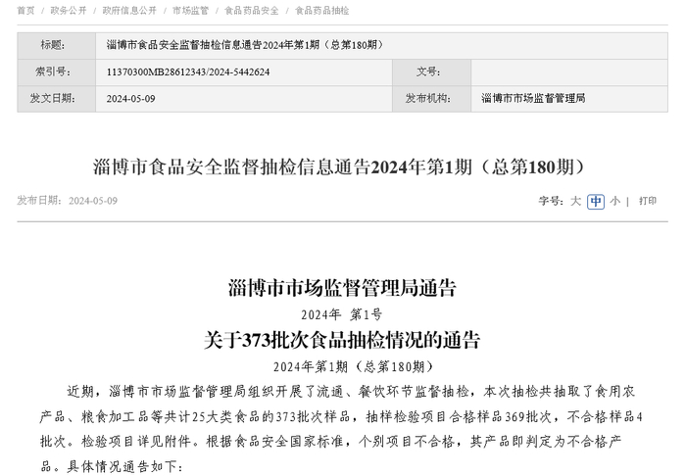Click the 标题 label cell
Viewport: 686px width, 476px height.
57,45
